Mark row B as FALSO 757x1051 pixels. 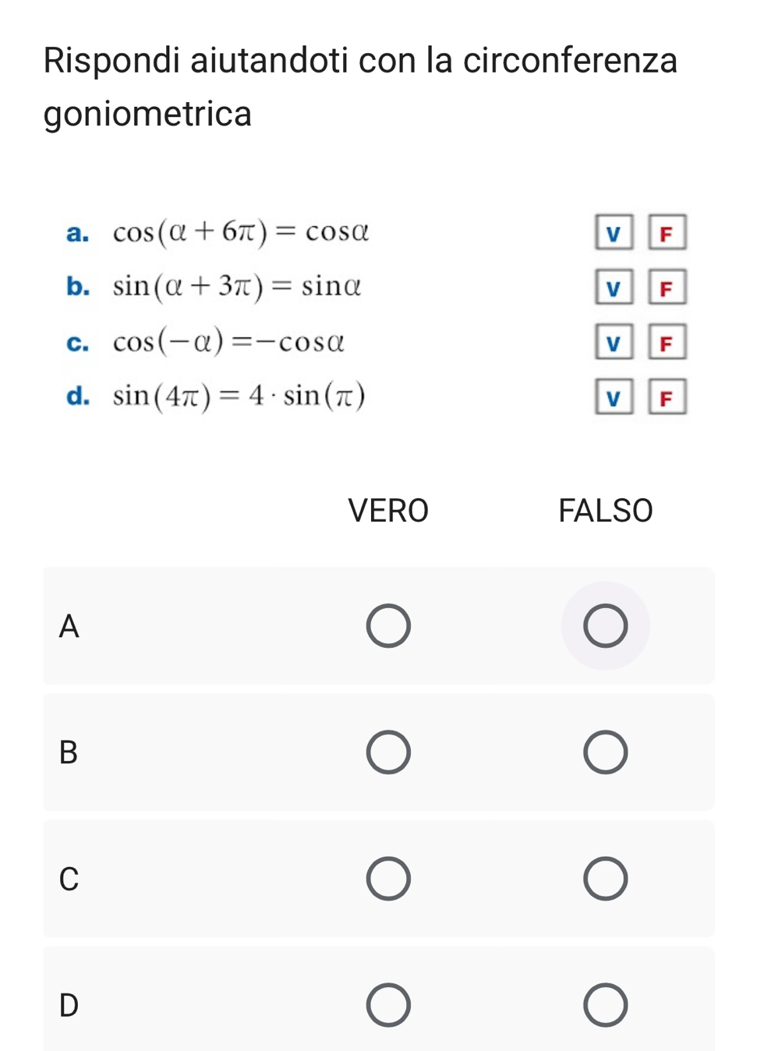(605, 752)
